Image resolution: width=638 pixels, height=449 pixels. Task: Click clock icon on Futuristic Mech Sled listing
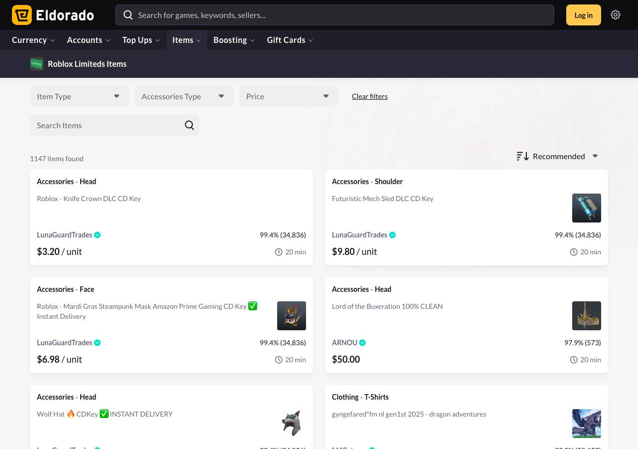574,252
